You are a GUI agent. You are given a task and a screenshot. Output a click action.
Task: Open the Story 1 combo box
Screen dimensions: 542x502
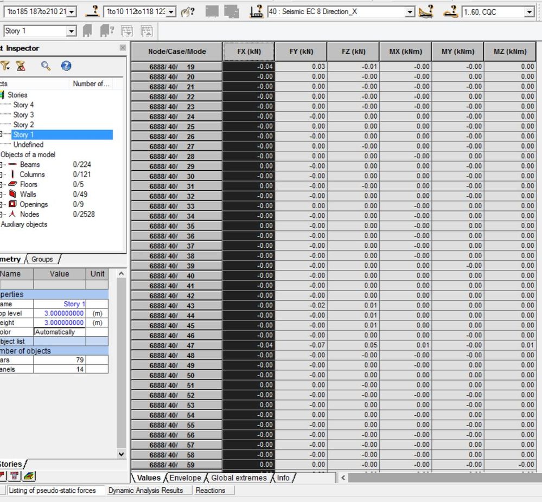click(x=71, y=31)
